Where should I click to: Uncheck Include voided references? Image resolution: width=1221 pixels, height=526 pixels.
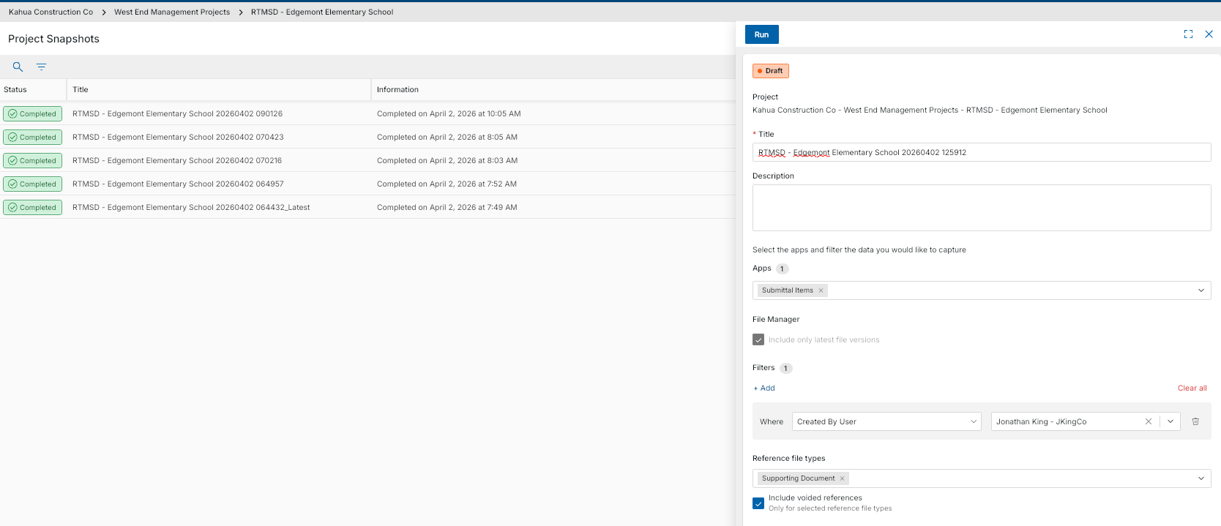[758, 503]
